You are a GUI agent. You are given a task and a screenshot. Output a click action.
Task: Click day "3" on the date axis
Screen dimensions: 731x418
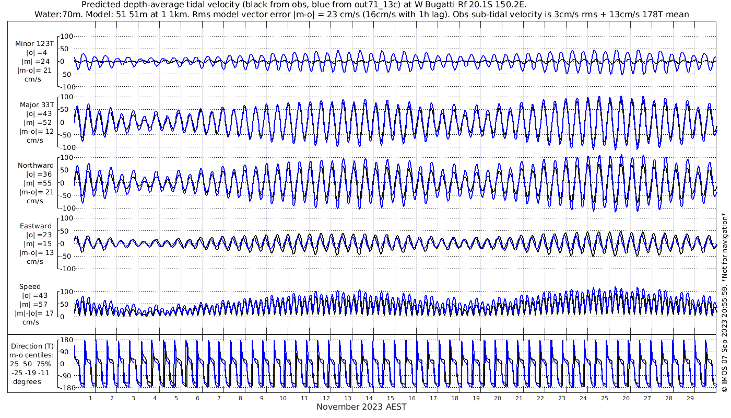pyautogui.click(x=133, y=398)
